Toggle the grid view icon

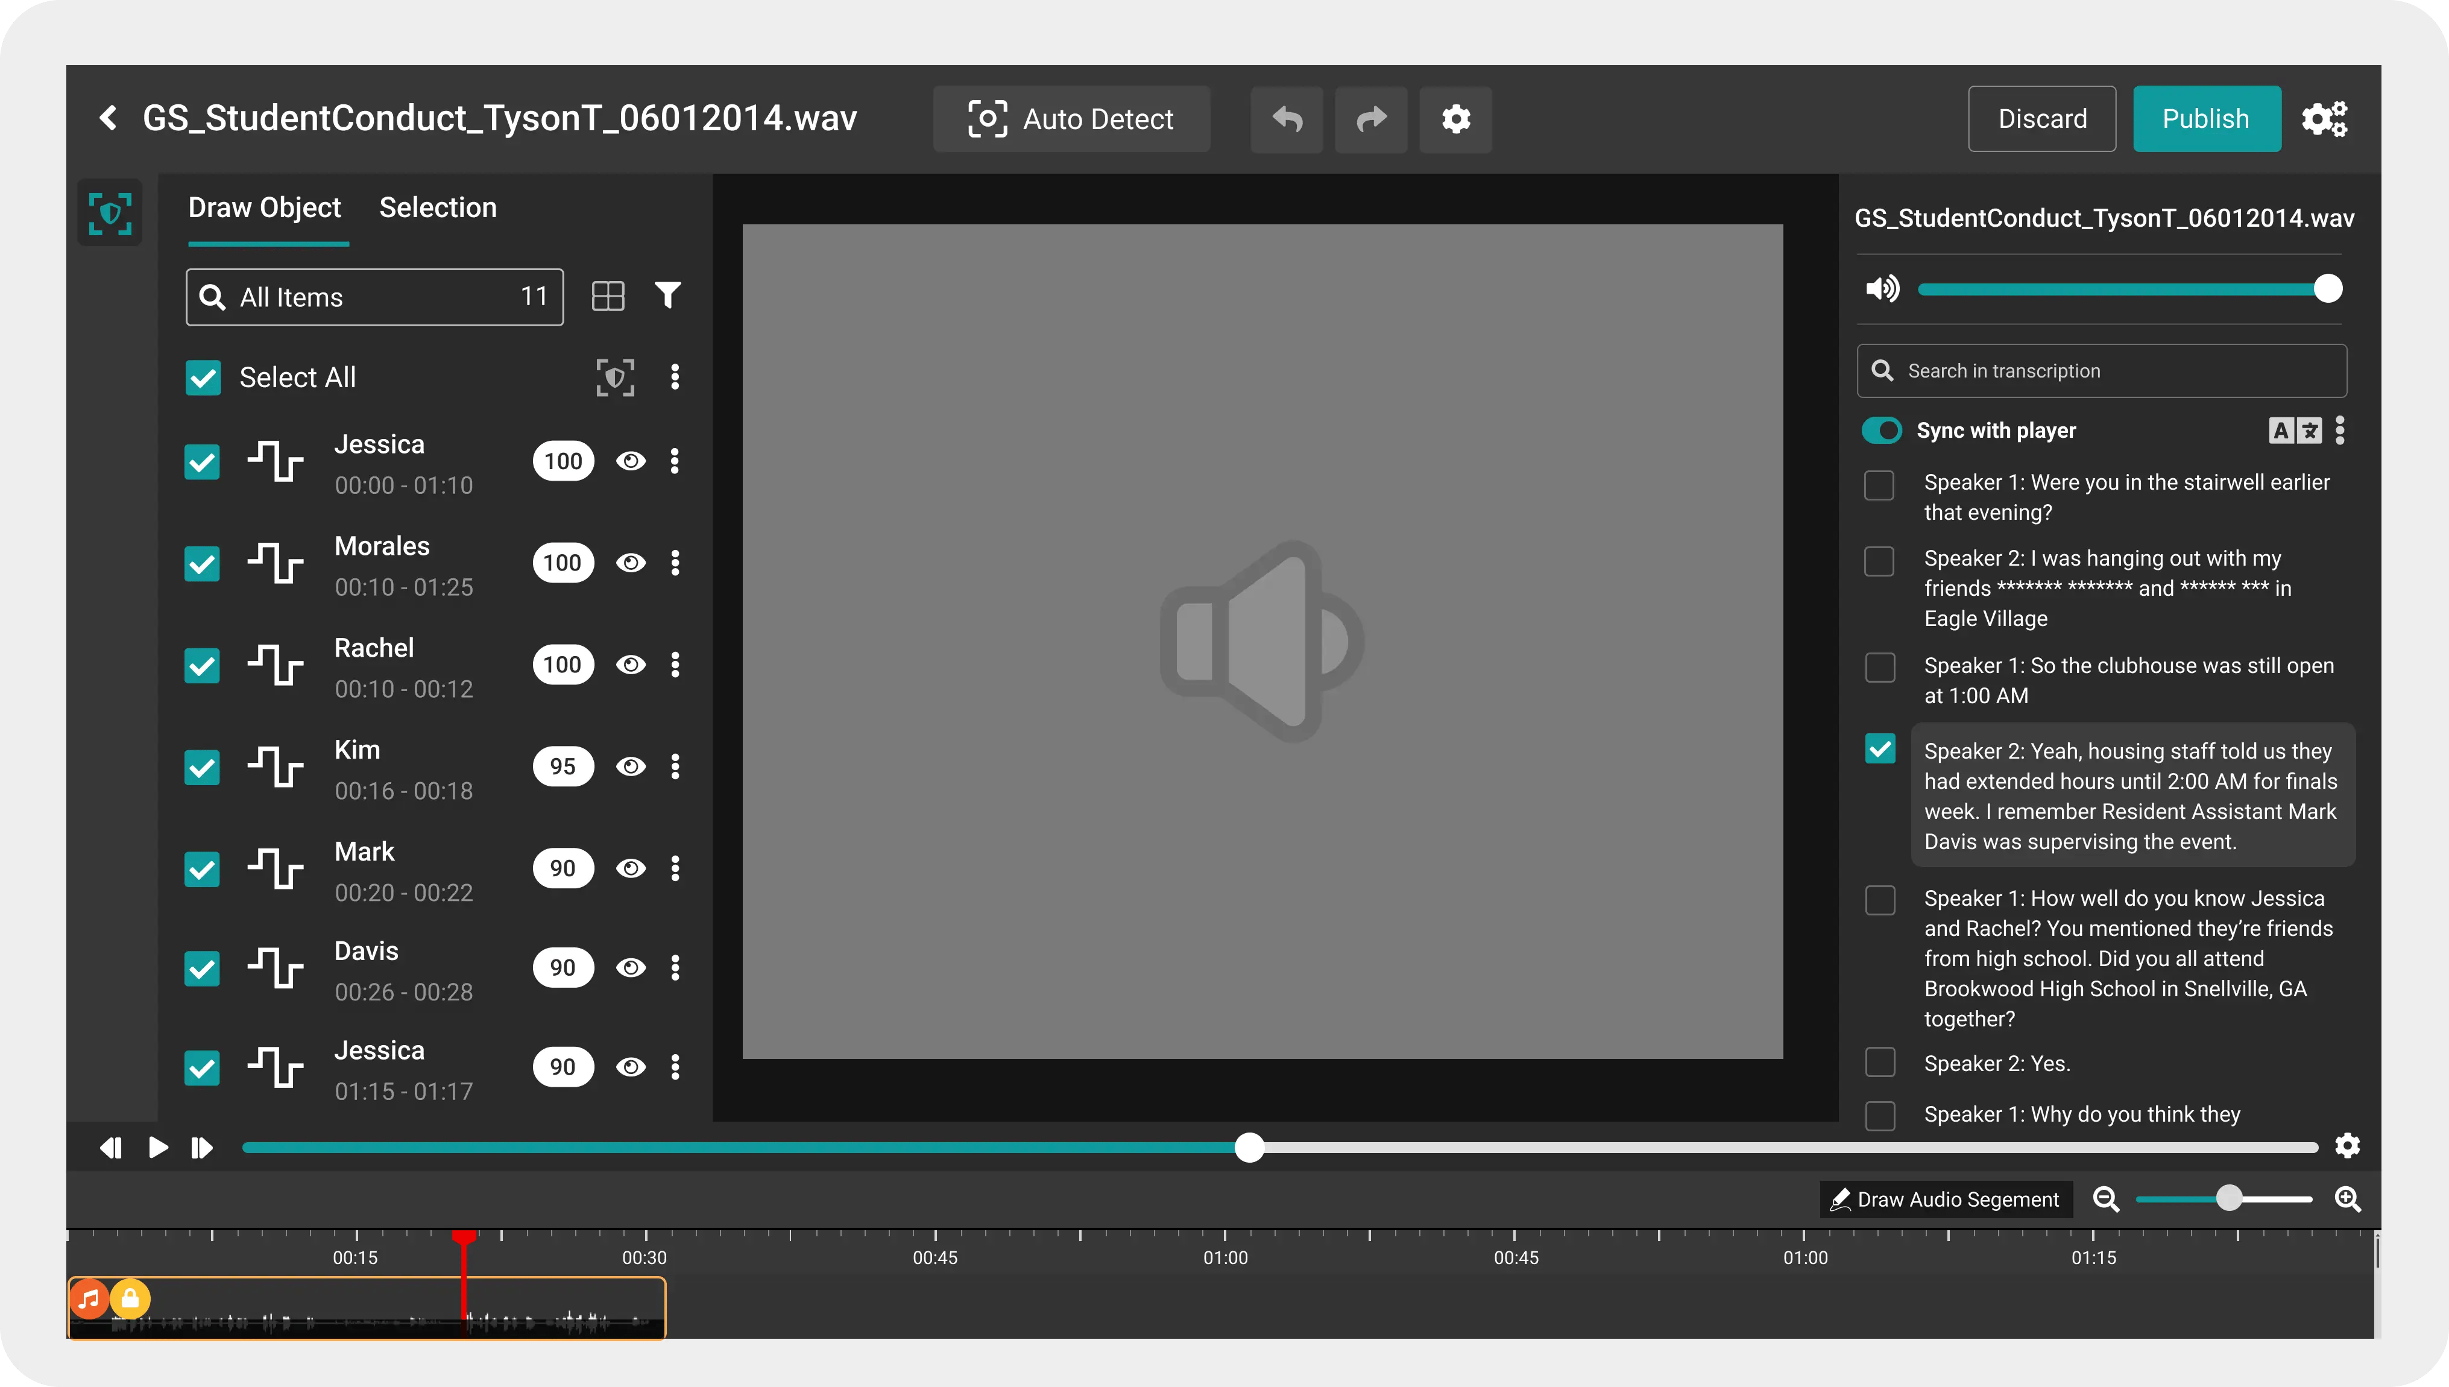pyautogui.click(x=608, y=296)
